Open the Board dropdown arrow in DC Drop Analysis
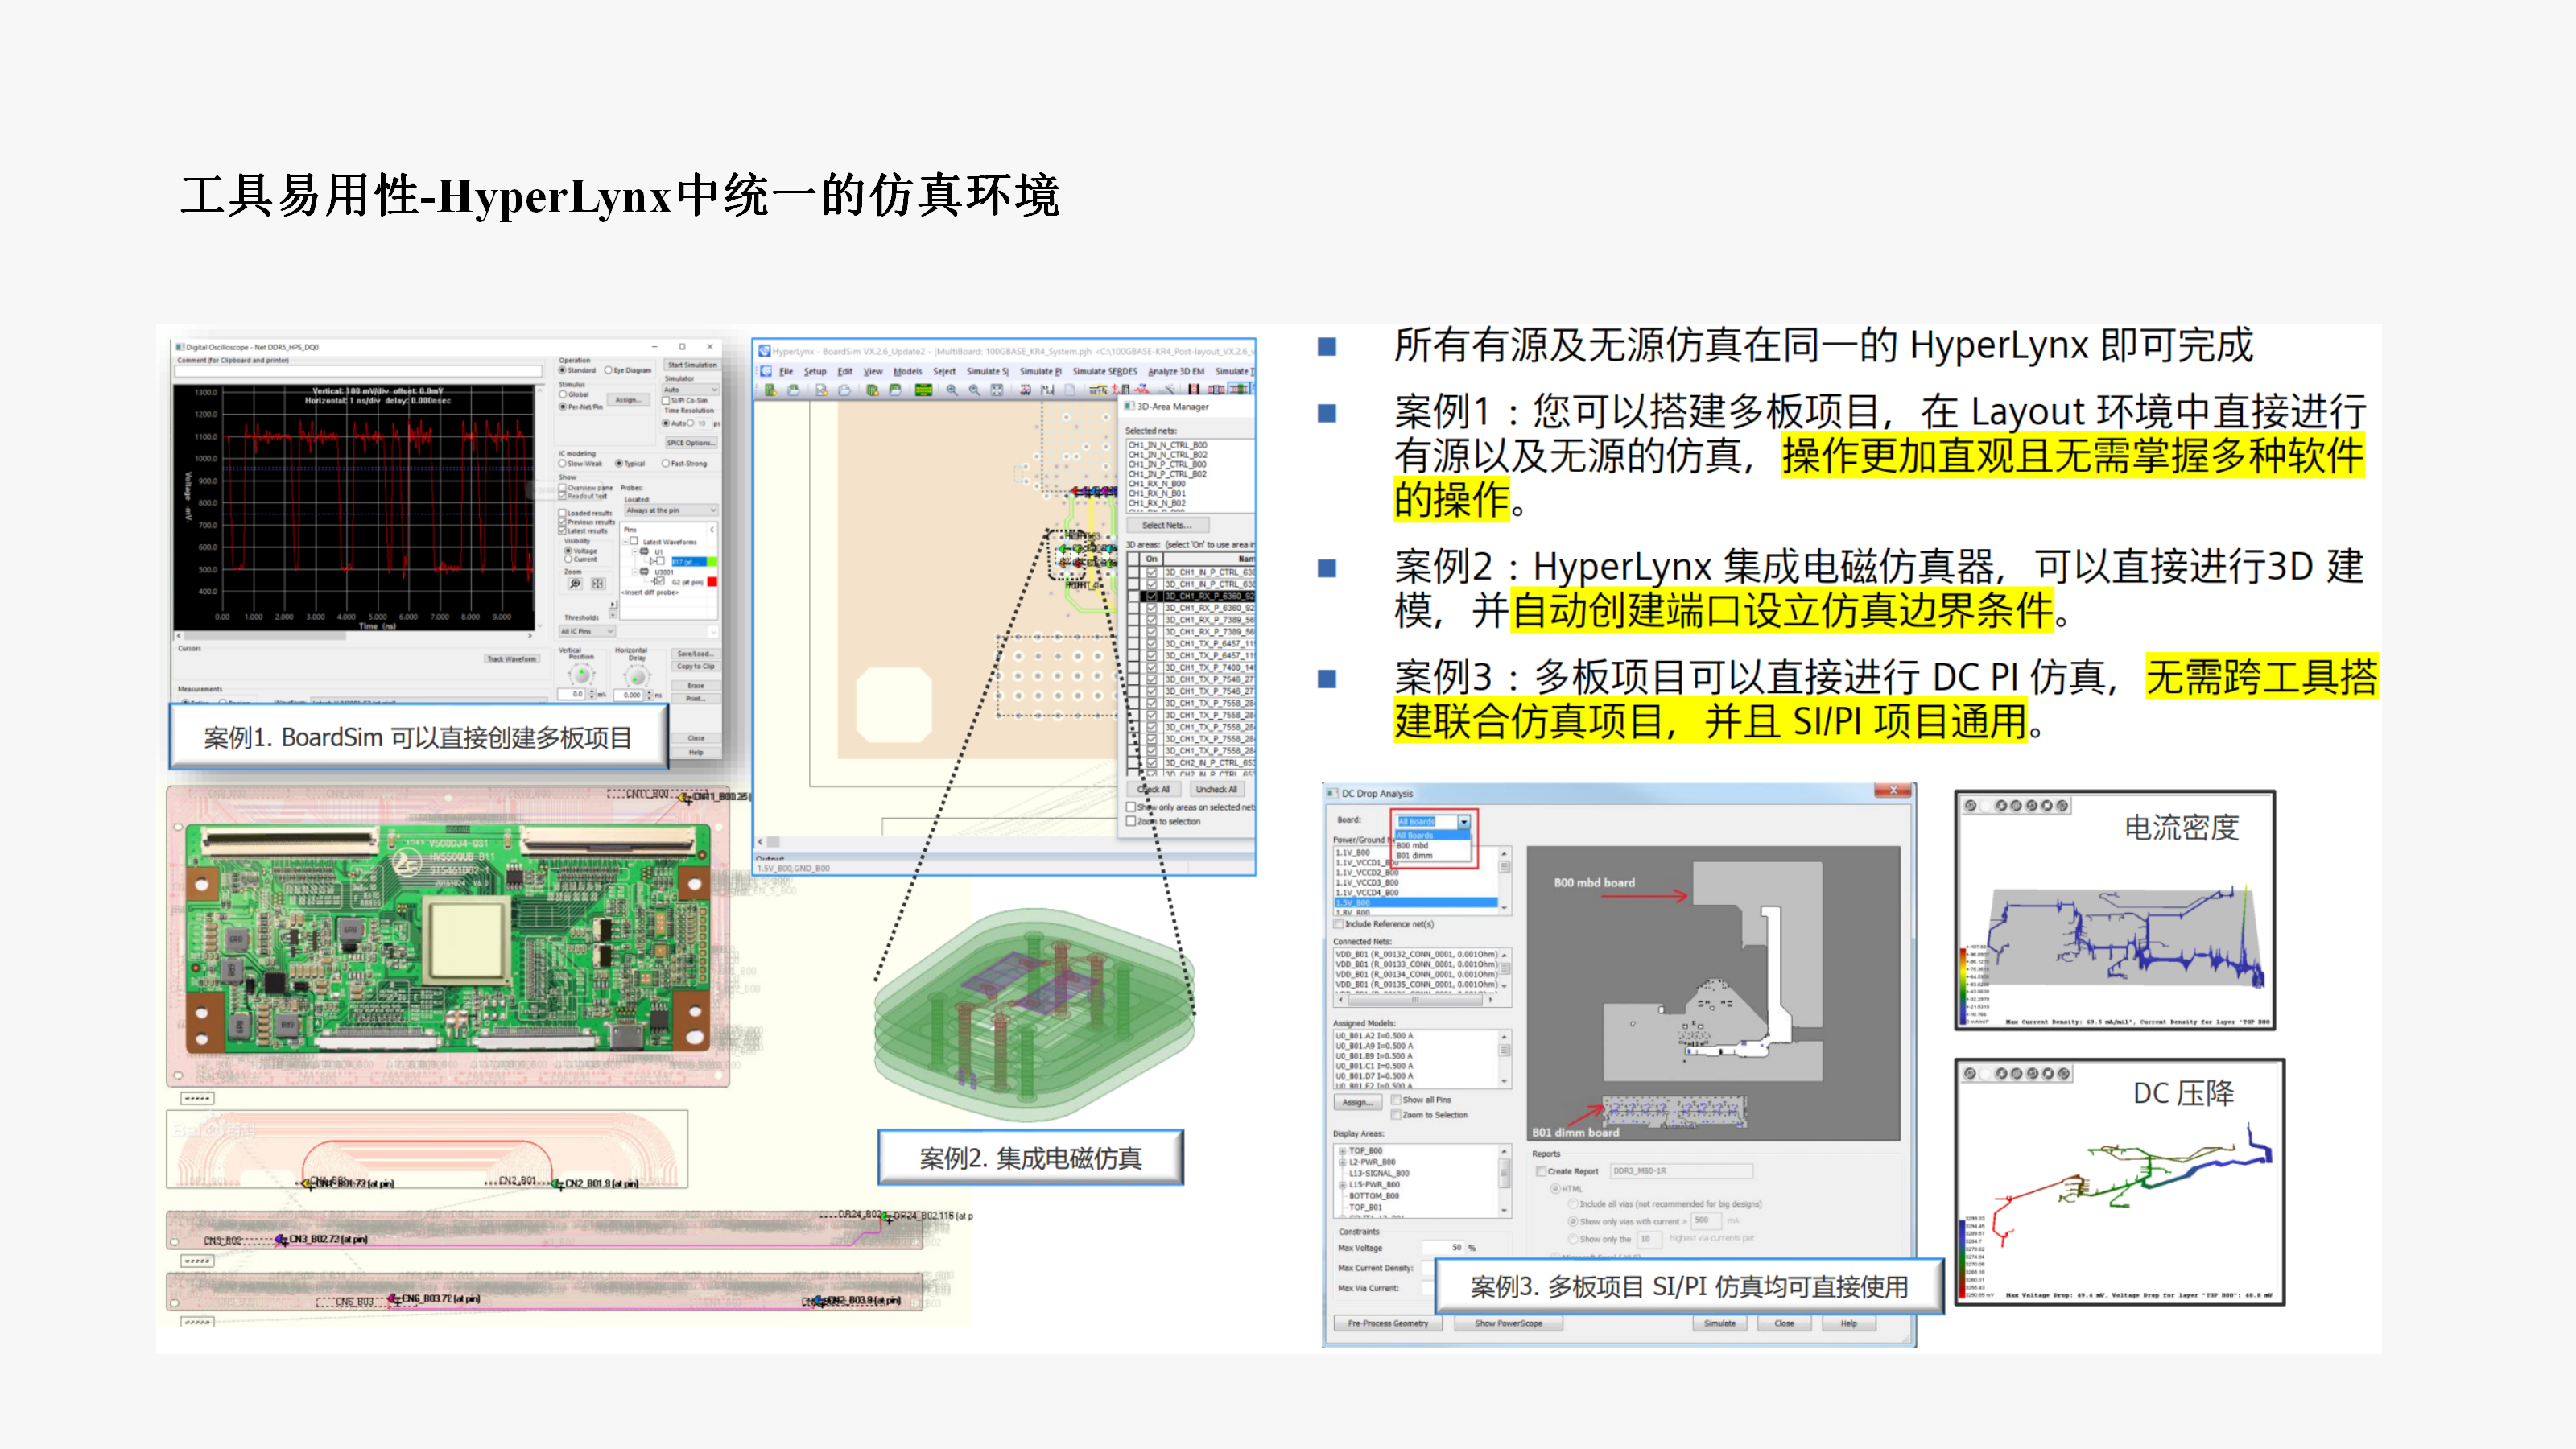Screen dimensions: 2576x1449 pyautogui.click(x=1465, y=822)
